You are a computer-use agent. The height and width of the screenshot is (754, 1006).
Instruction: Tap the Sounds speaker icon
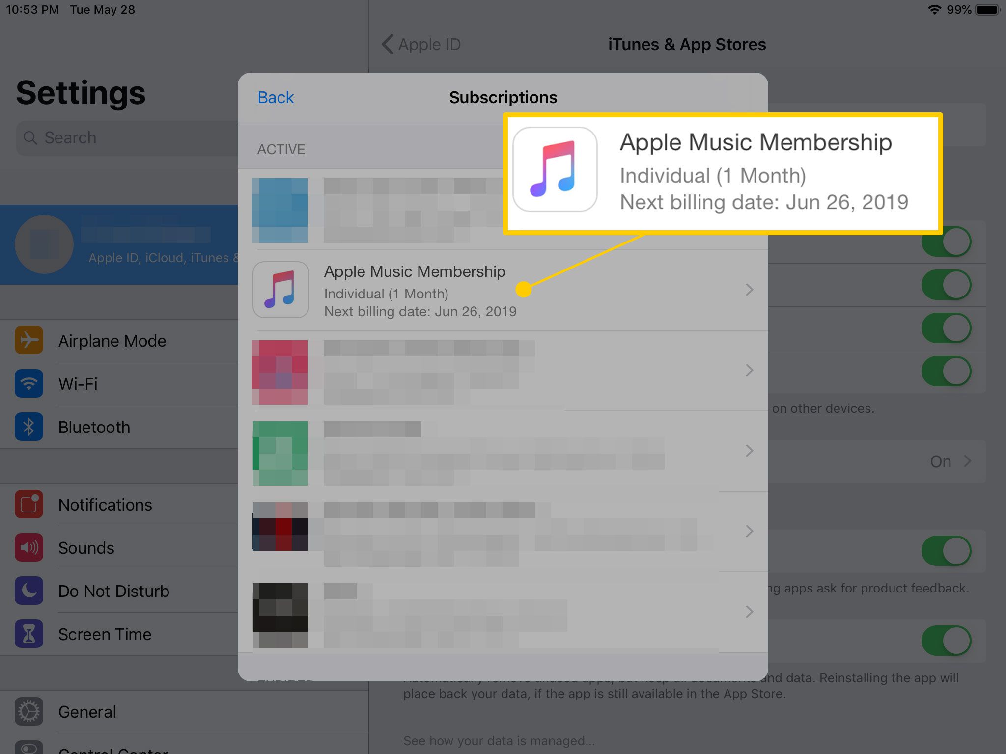tap(29, 547)
